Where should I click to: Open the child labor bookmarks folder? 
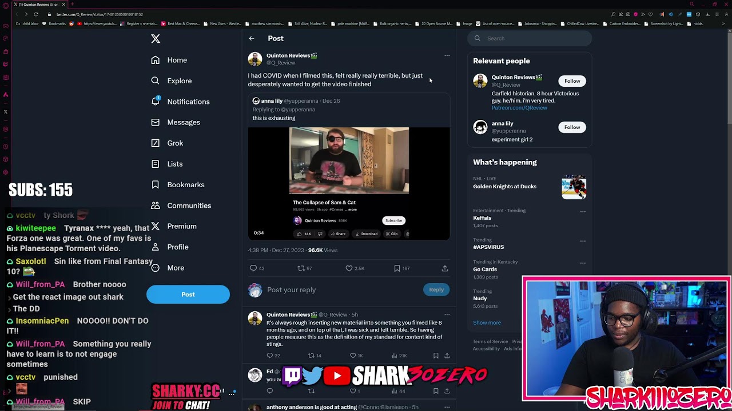[29, 24]
